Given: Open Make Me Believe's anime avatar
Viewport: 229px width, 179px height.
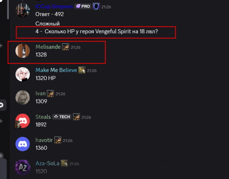Looking at the screenshot, I should pos(23,74).
